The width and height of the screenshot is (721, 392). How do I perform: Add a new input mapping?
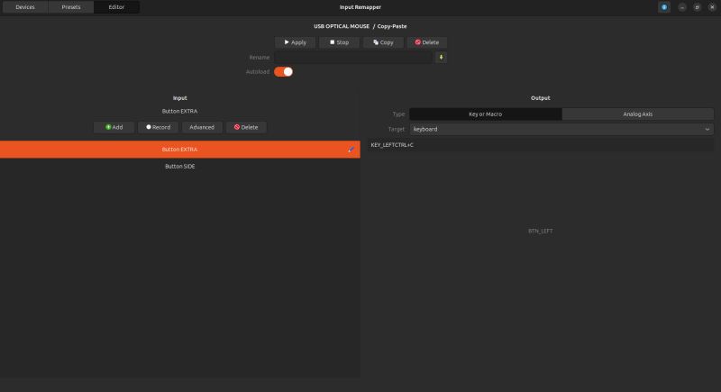coord(114,127)
